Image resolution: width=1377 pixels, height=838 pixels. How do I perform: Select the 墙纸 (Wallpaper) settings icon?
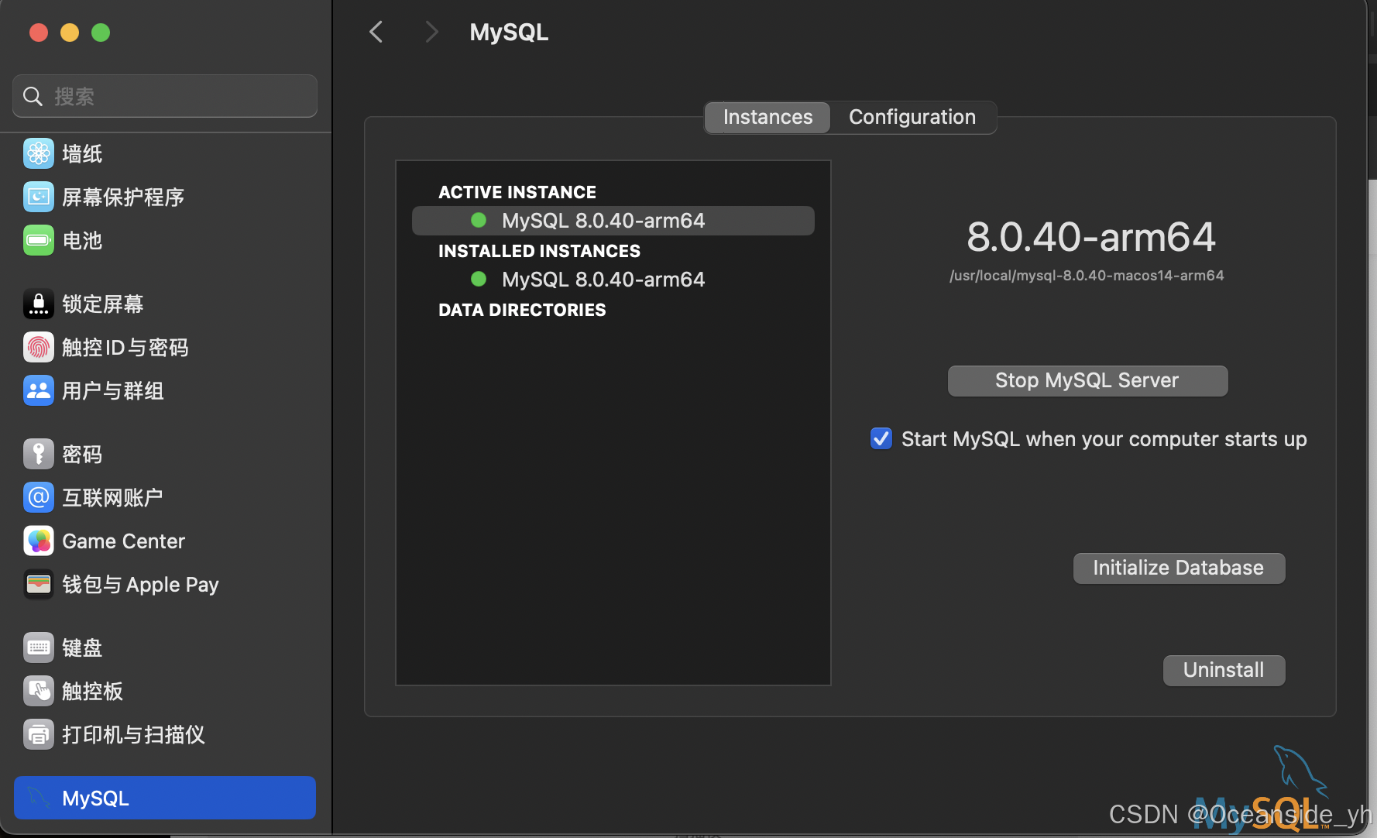click(38, 153)
